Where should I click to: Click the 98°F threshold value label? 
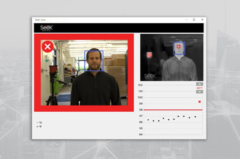(x=199, y=88)
